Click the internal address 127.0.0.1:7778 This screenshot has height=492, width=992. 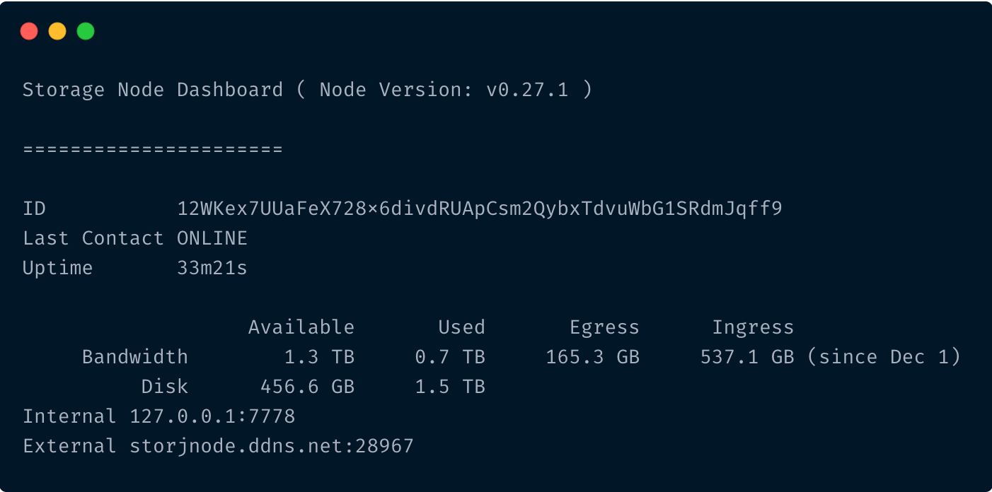tap(212, 416)
